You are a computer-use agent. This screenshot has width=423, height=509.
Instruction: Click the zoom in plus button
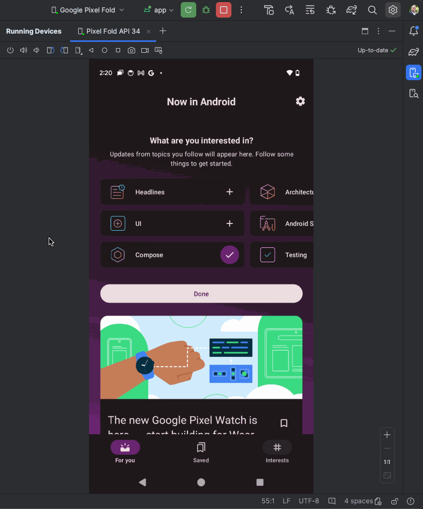387,435
